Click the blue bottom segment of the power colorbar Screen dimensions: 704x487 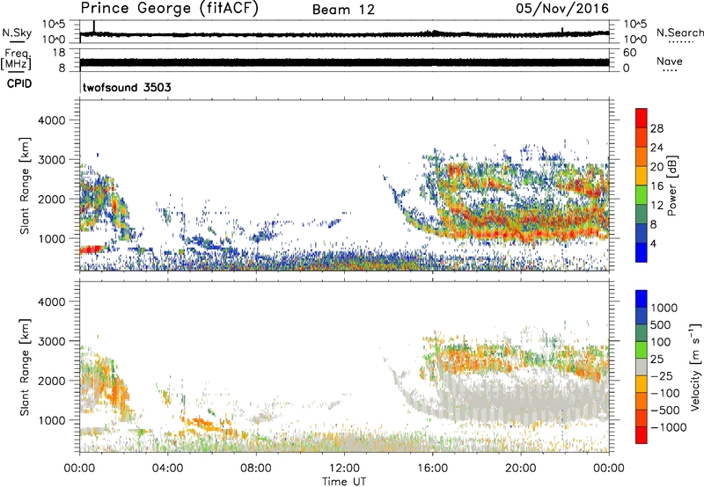(642, 252)
